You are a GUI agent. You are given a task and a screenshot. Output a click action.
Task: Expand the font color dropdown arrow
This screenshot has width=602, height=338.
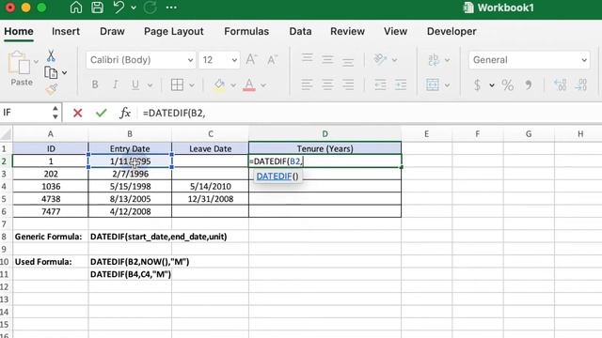[263, 85]
